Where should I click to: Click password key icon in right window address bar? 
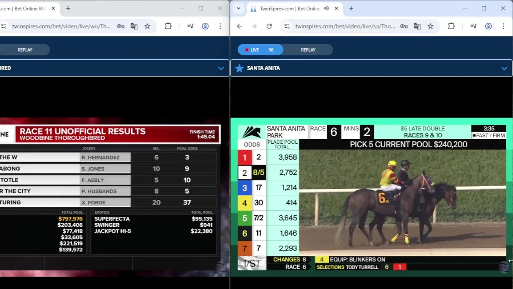[x=404, y=26]
